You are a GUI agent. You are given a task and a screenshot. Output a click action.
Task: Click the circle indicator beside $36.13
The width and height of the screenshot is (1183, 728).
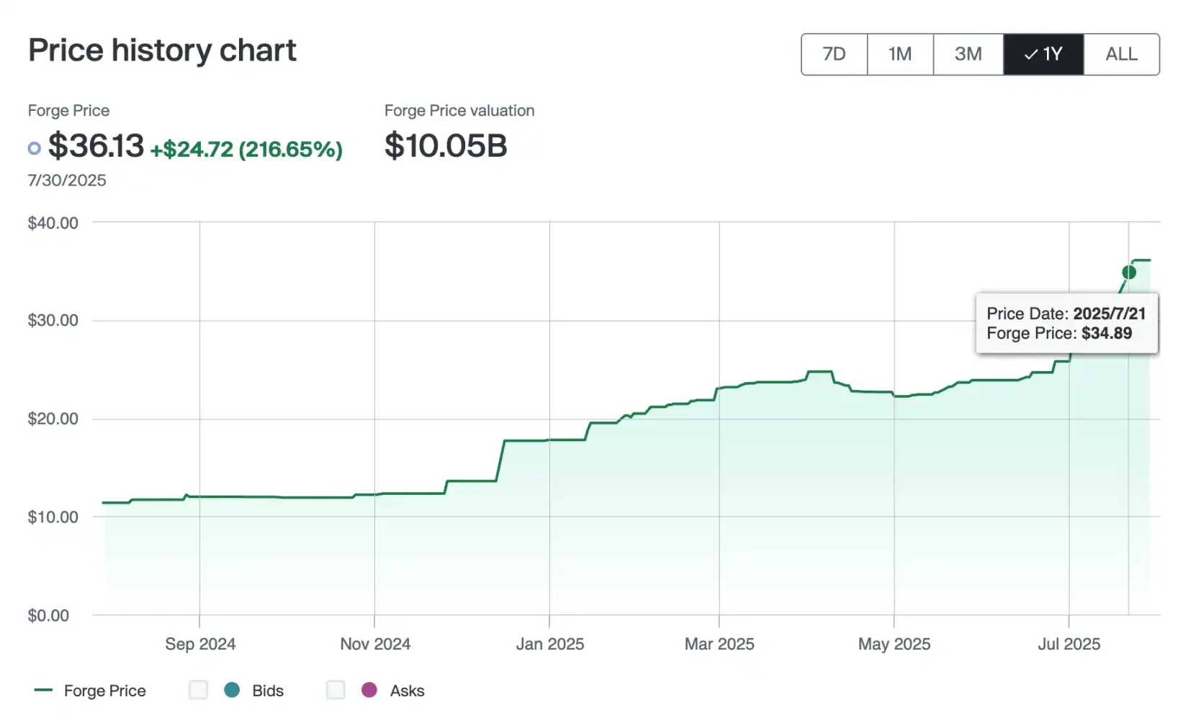pos(34,148)
